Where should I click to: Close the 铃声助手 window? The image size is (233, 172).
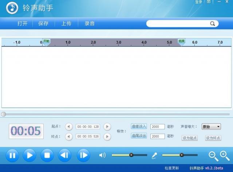tap(227, 1)
